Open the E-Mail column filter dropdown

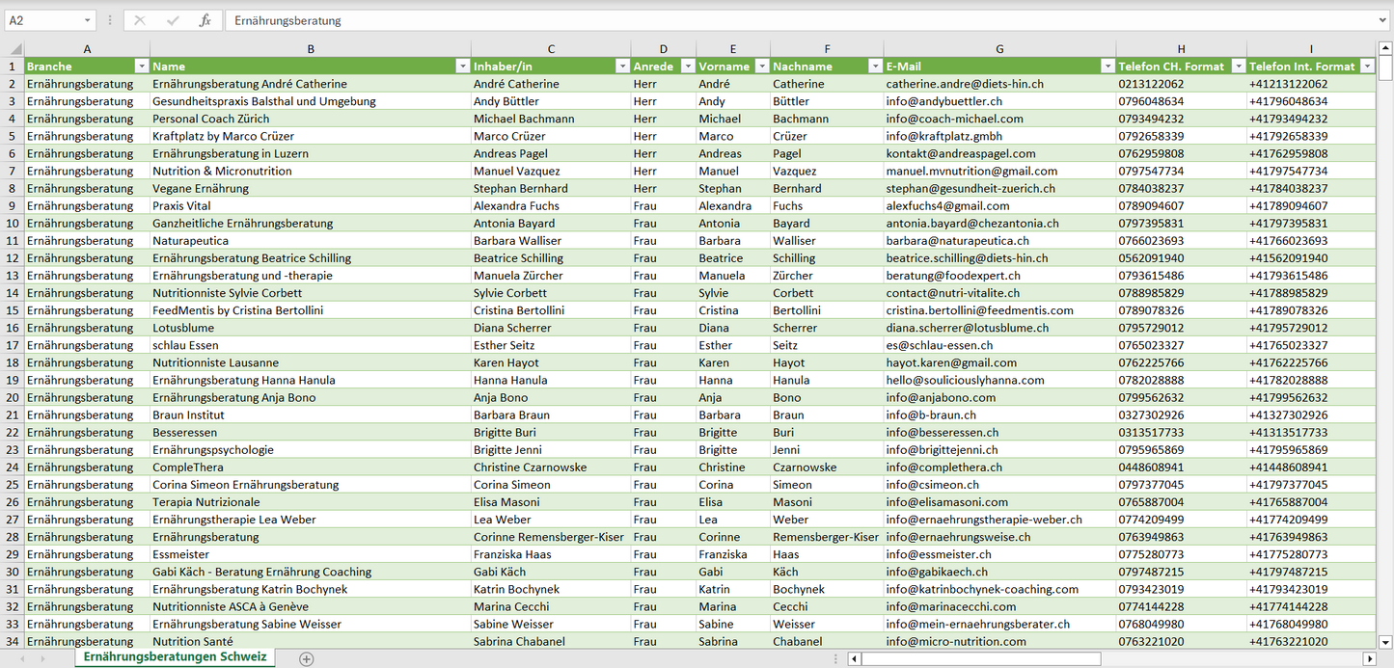pos(1107,67)
